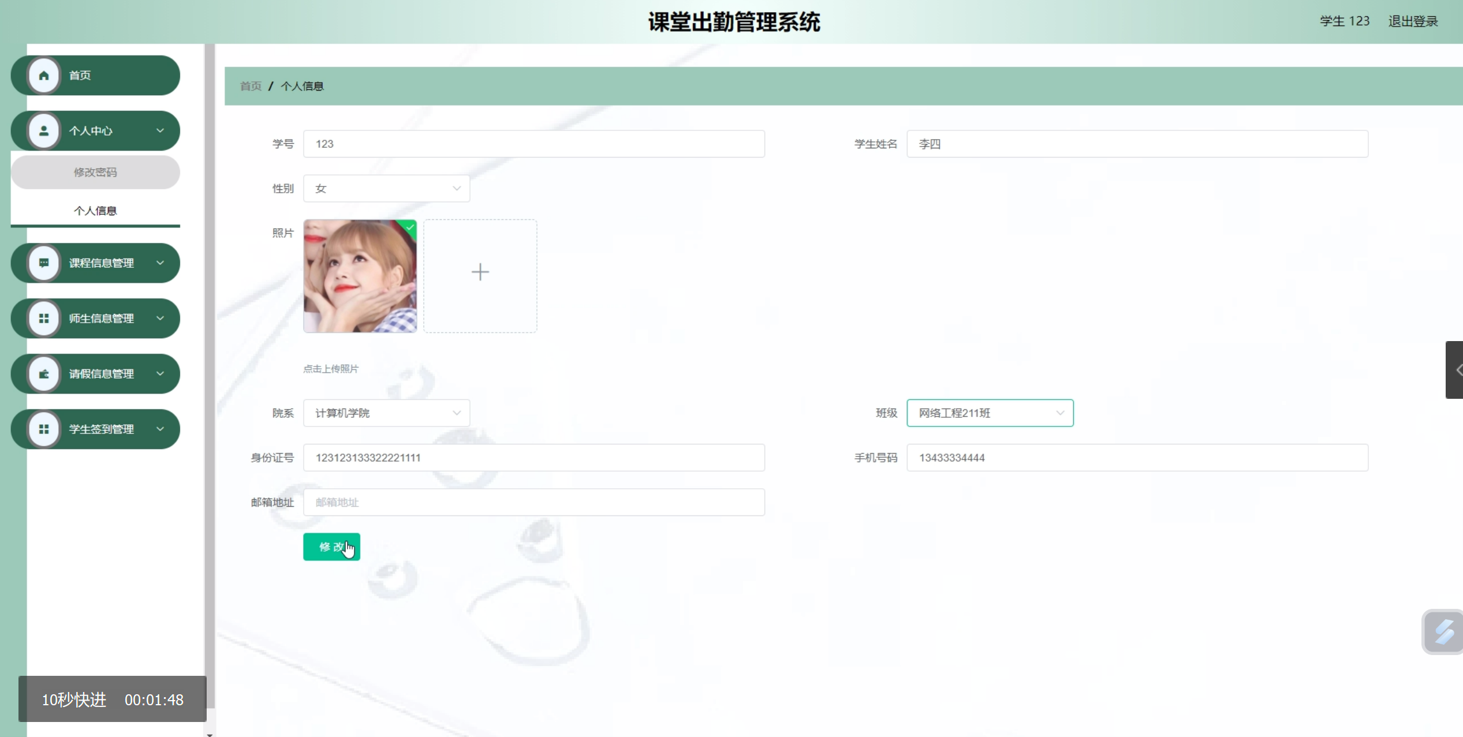Open the 性别 gender dropdown
This screenshot has width=1463, height=737.
[386, 188]
